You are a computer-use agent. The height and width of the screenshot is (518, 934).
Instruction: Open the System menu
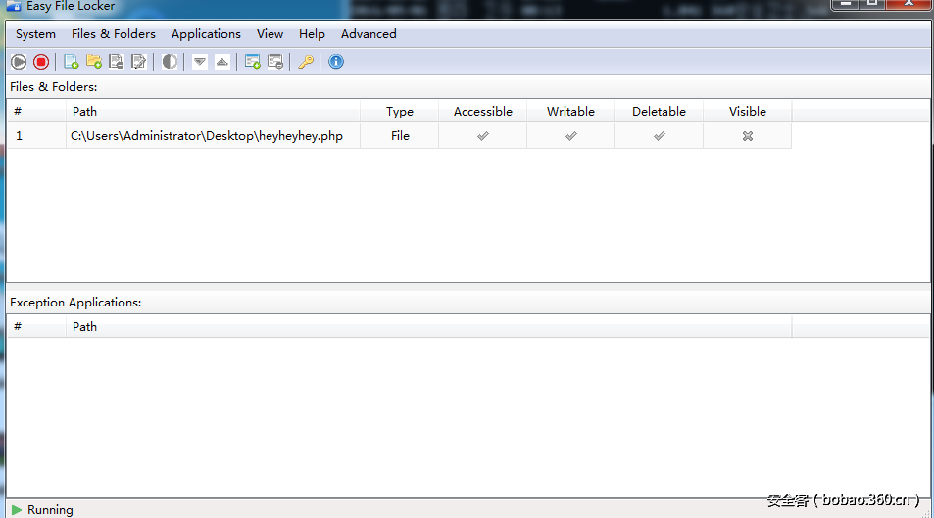coord(35,34)
